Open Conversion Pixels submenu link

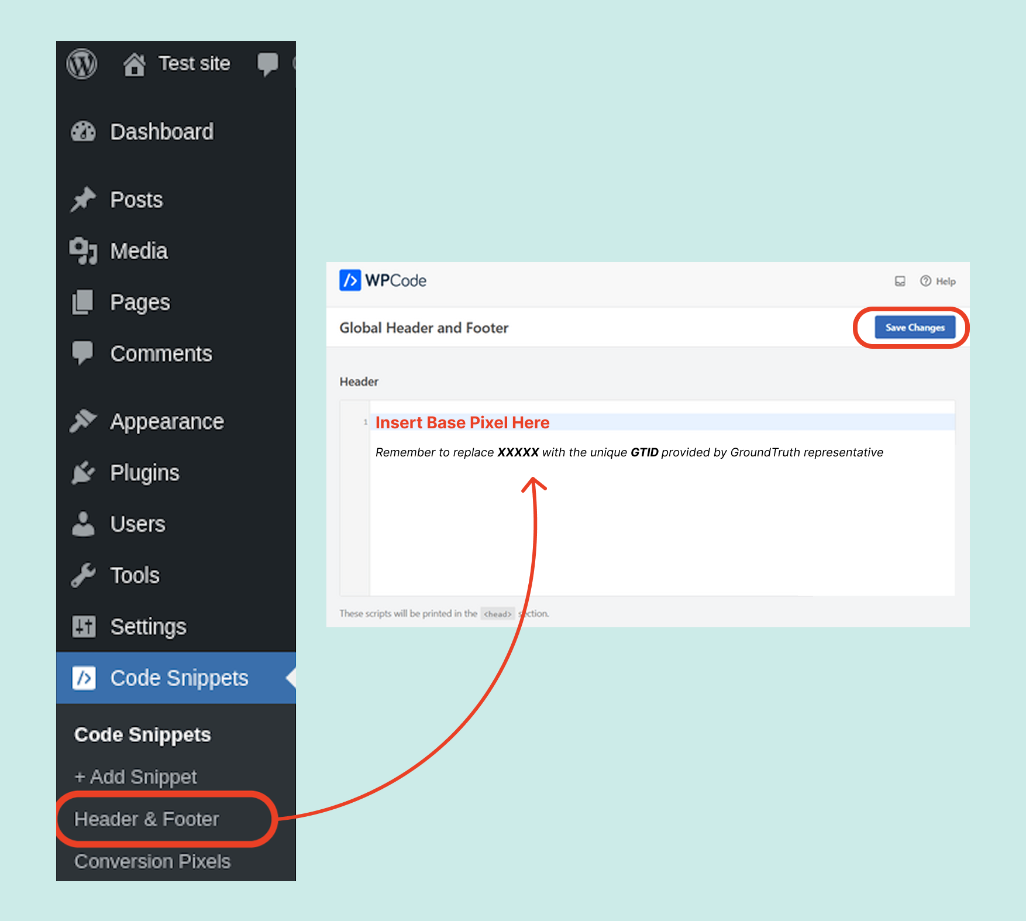pos(153,861)
